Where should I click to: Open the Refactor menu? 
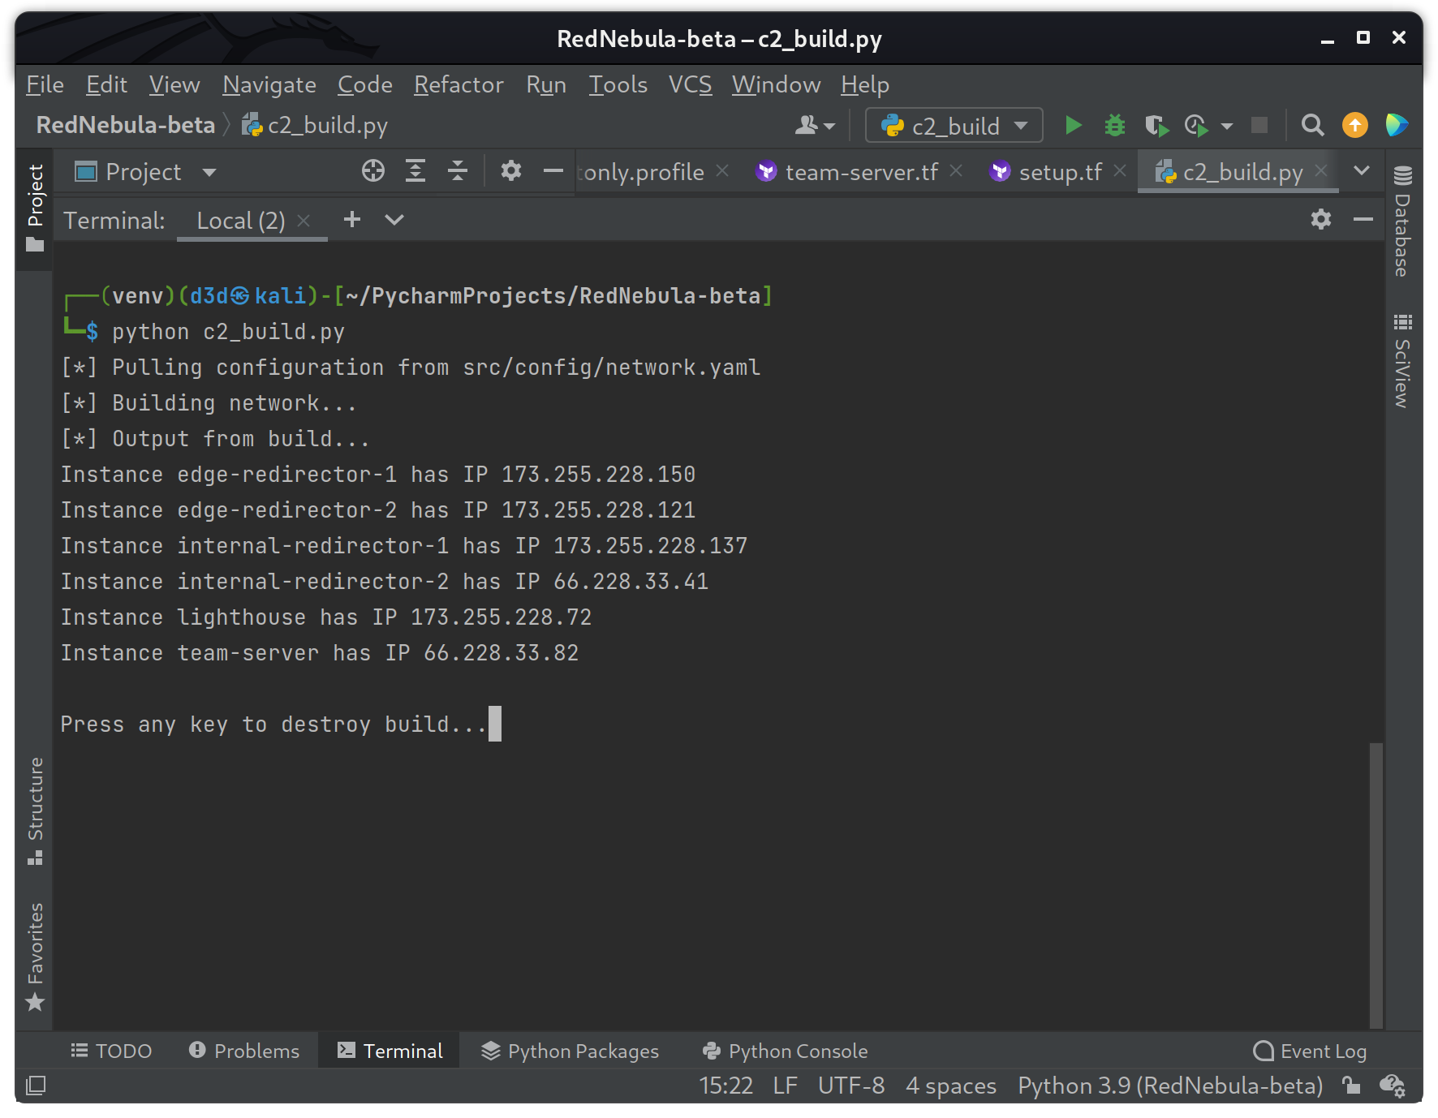[459, 84]
